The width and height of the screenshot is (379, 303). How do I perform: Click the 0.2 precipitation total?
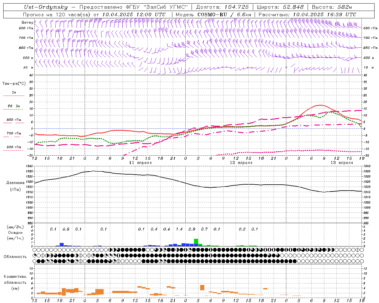point(242,229)
